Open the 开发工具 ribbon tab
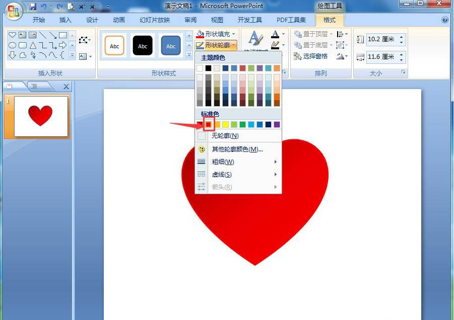The height and width of the screenshot is (320, 454). [249, 20]
